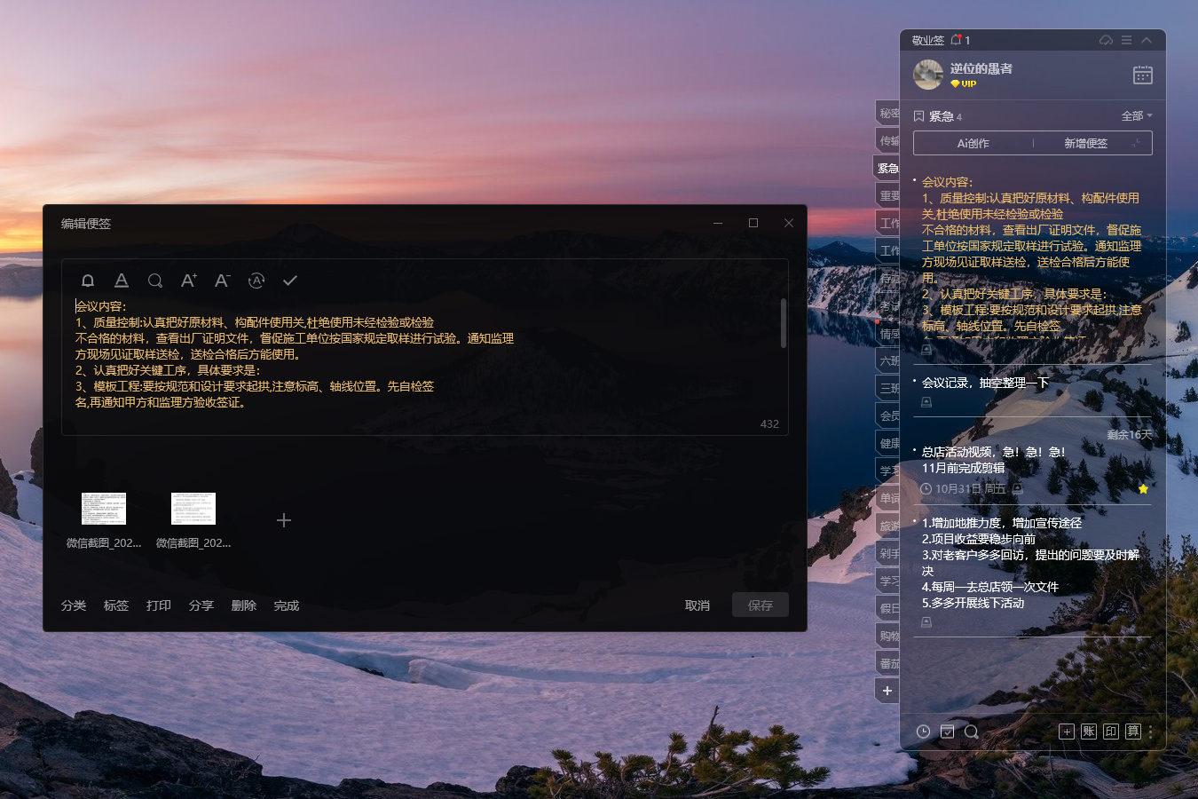Open the completed tasks icon at panel bottom
The image size is (1198, 799).
click(x=948, y=732)
